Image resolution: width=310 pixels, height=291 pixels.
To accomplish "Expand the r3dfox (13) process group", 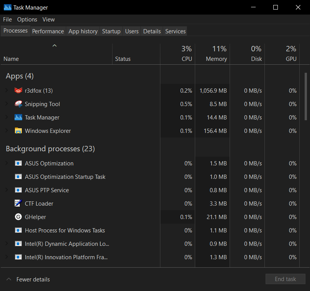I will tap(7, 90).
